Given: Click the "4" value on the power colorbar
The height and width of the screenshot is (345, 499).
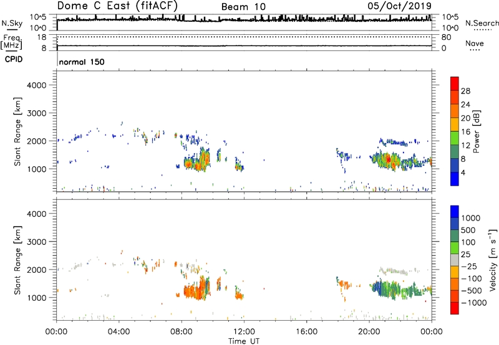Looking at the screenshot, I should coord(463,172).
